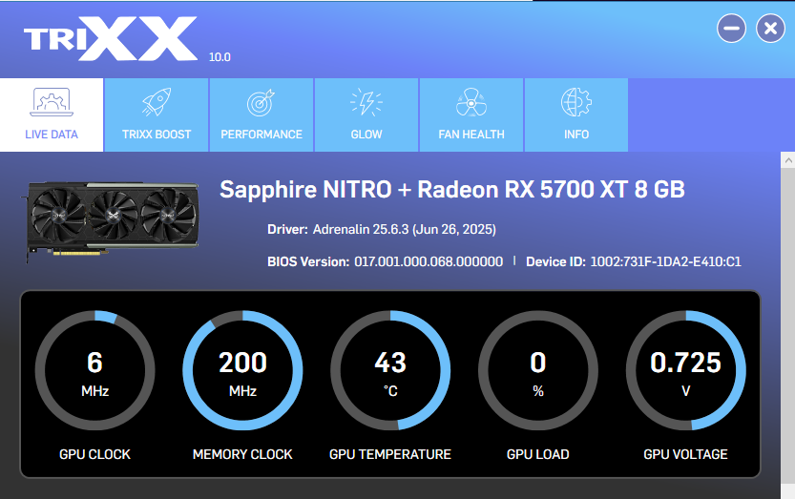Click the Sapphire NITRO + Radeon RX 5700 XT title
The width and height of the screenshot is (795, 499).
[451, 190]
